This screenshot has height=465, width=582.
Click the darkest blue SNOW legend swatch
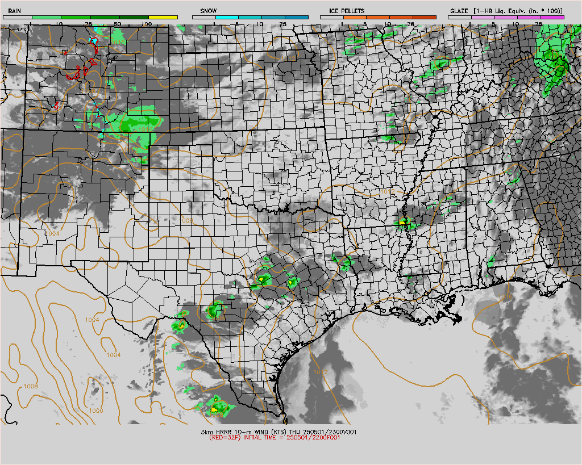297,17
